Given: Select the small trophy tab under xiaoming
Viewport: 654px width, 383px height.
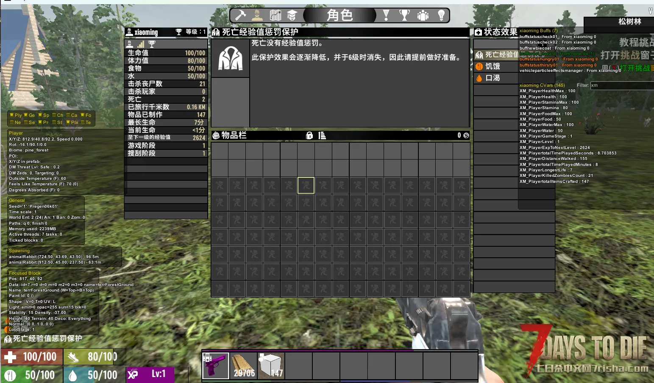Looking at the screenshot, I should [x=152, y=44].
